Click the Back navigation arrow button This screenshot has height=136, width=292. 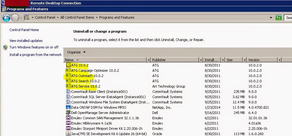pyautogui.click(x=6, y=18)
